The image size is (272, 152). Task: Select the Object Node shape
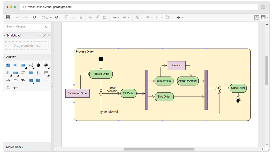(x=16, y=73)
